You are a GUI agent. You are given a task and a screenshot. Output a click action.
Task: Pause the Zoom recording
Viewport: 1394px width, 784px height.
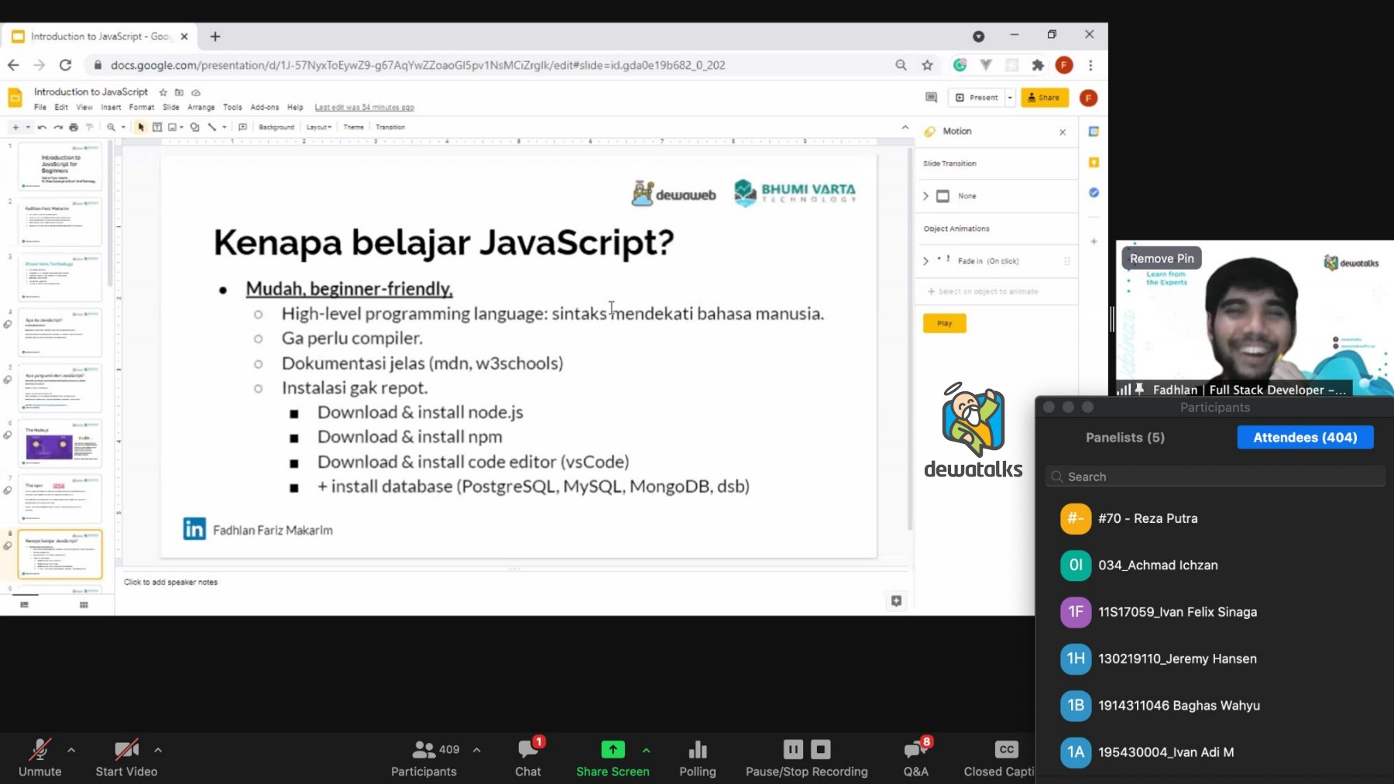(x=793, y=749)
